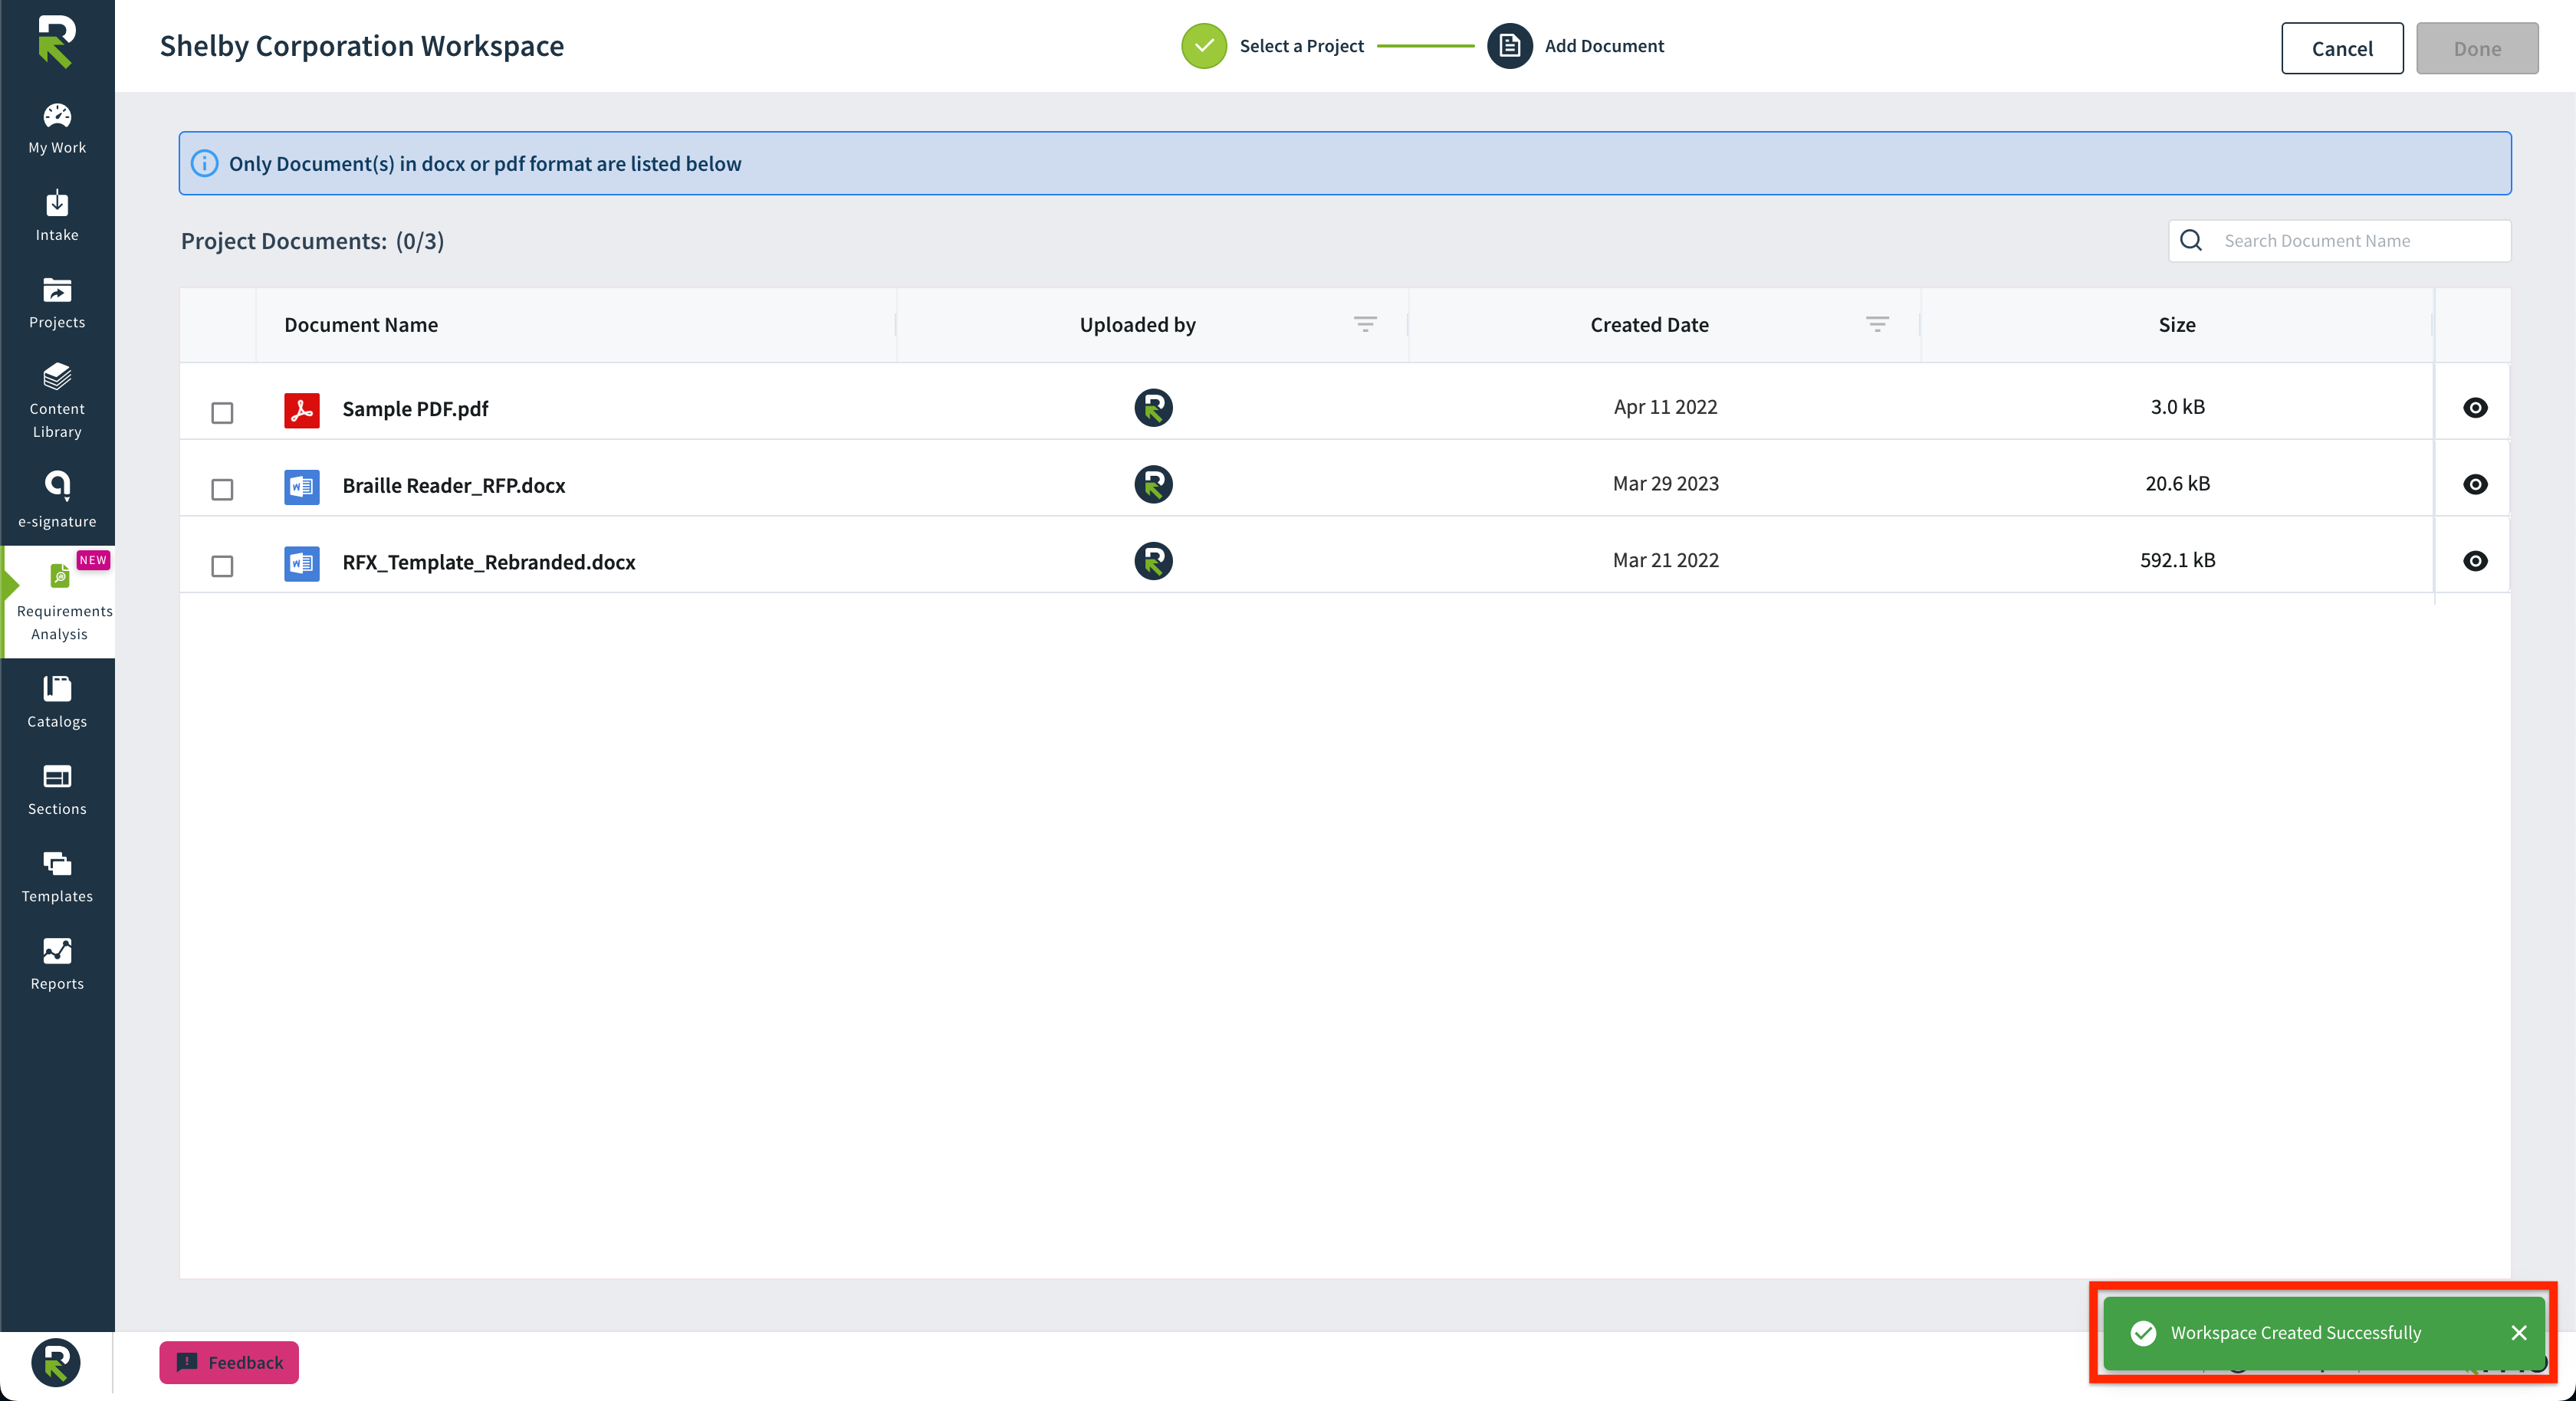This screenshot has width=2576, height=1401.
Task: Click the search magnifier icon
Action: (x=2190, y=240)
